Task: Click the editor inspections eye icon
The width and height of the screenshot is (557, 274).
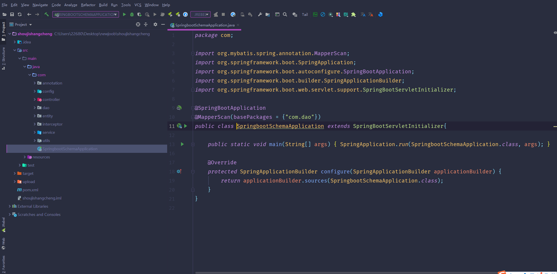Action: pyautogui.click(x=555, y=33)
